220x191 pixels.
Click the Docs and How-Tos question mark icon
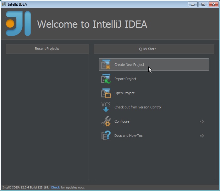[106, 136]
